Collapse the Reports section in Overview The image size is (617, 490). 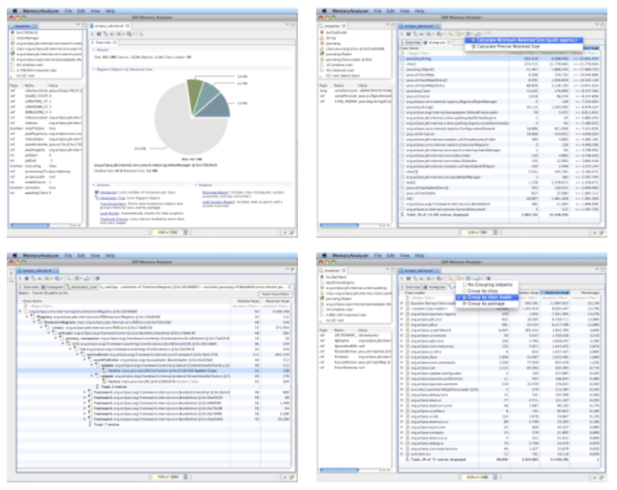coord(195,185)
